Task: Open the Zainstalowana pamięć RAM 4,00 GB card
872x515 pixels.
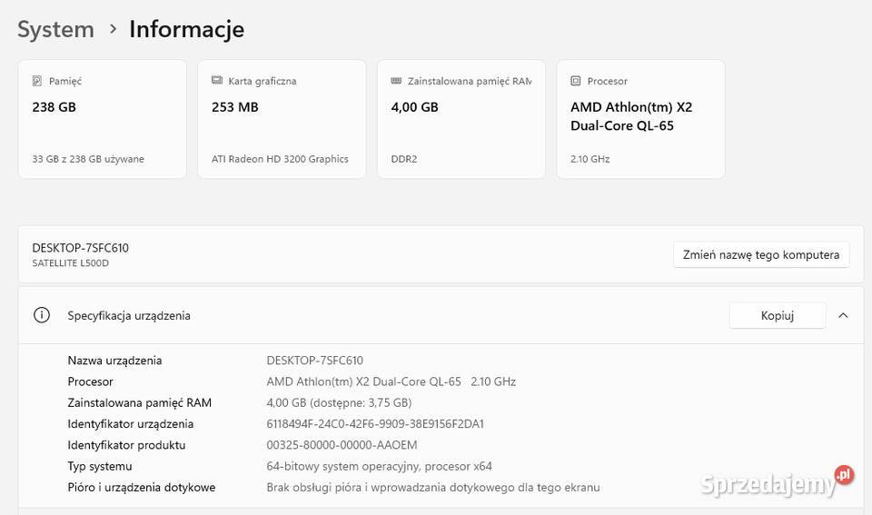Action: coord(461,119)
